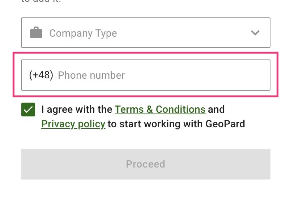
Task: Click the "I agree with the" label
Action: 77,110
